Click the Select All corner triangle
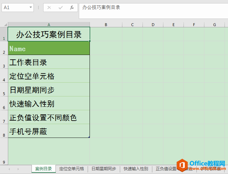The image size is (228, 174). 5,24
